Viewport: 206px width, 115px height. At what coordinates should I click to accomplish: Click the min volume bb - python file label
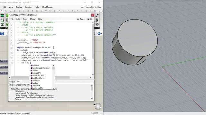(x=91, y=7)
